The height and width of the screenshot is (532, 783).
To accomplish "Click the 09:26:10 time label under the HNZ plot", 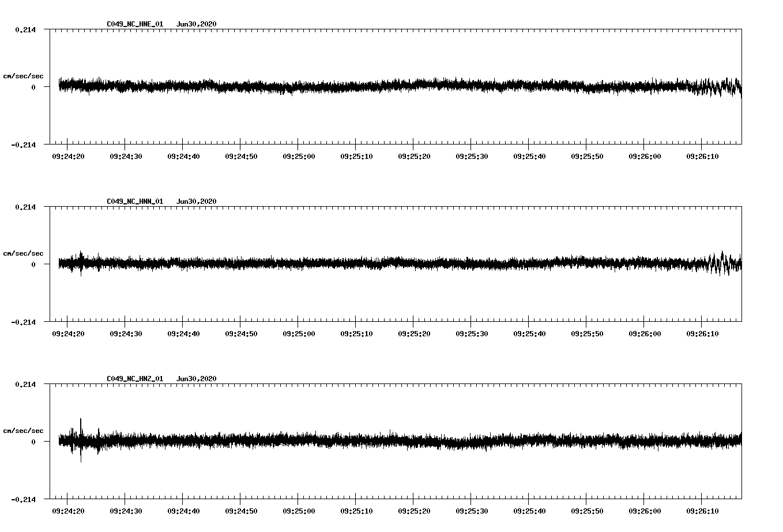I will coord(702,511).
